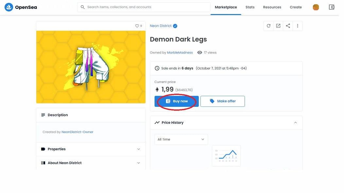Focus the search items input field

point(144,7)
